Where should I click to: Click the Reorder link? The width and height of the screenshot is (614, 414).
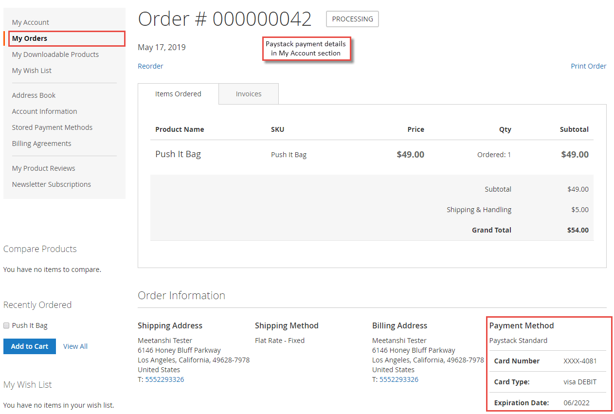point(150,66)
